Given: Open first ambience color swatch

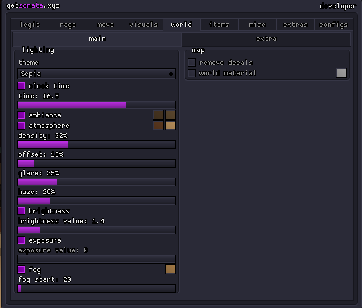Looking at the screenshot, I should (158, 115).
